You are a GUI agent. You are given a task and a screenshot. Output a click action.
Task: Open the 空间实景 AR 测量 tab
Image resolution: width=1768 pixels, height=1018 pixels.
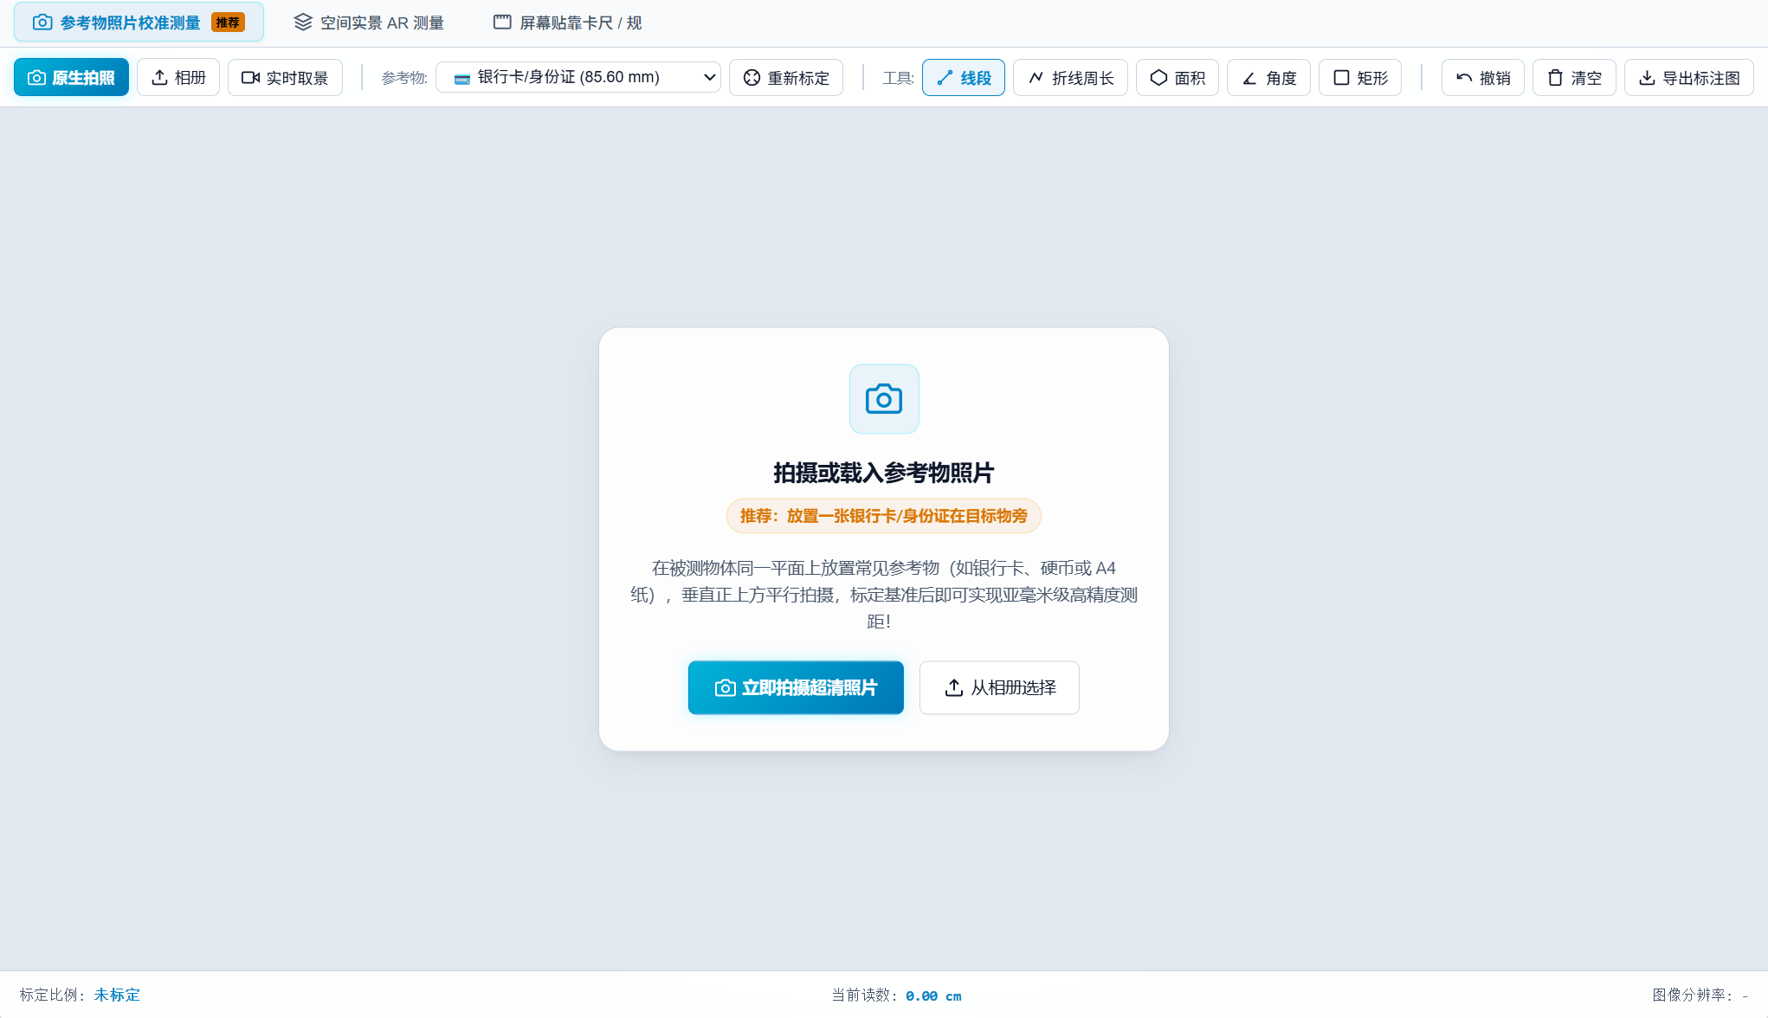point(369,23)
